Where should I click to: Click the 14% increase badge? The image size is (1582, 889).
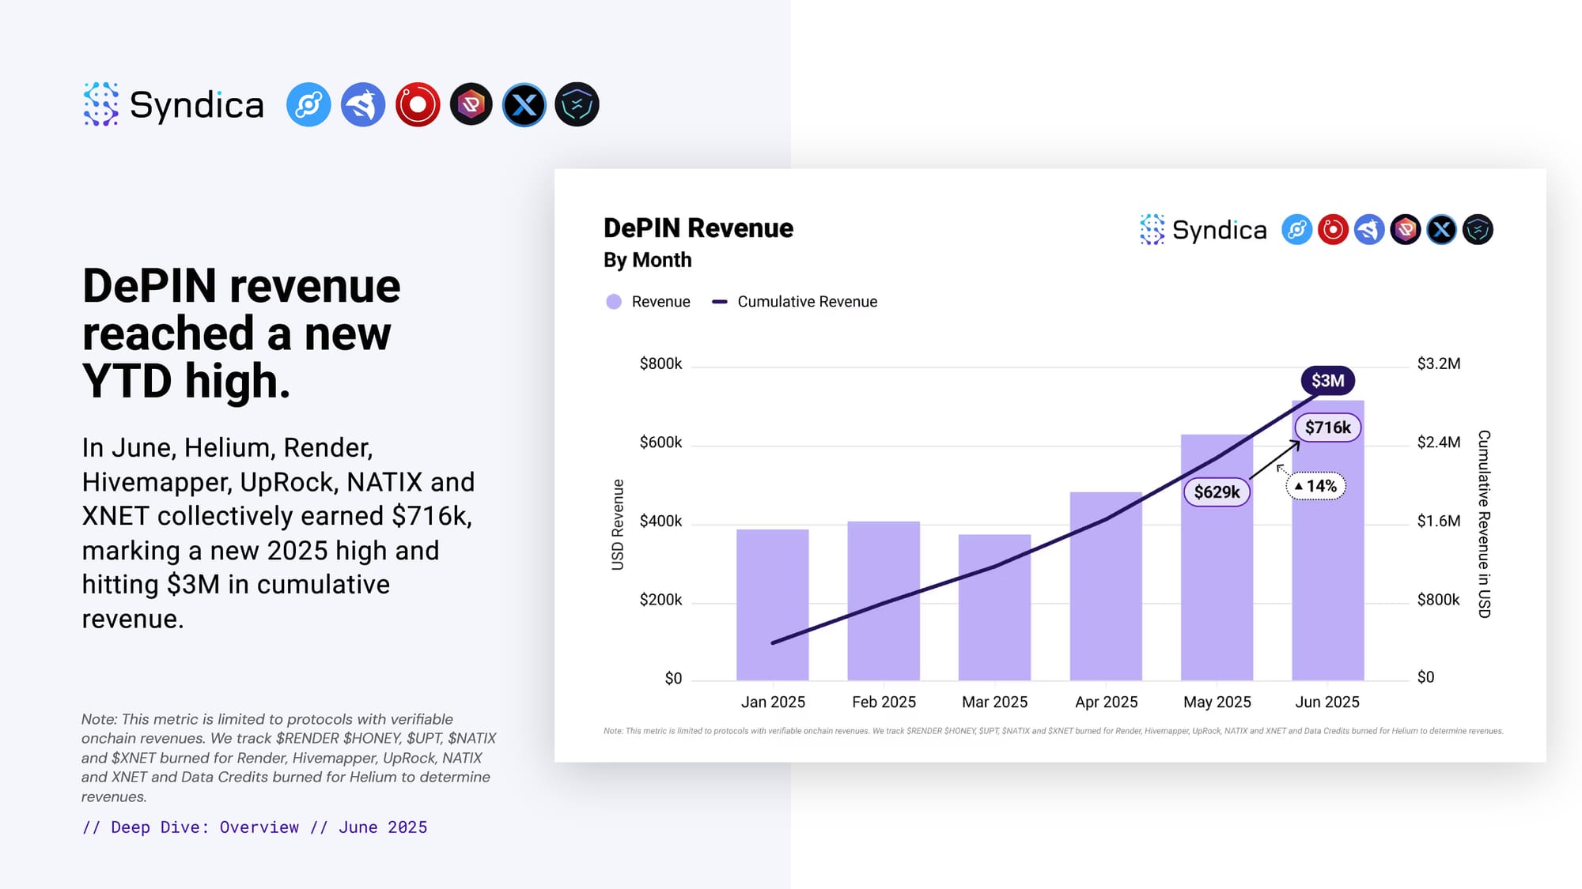point(1316,486)
